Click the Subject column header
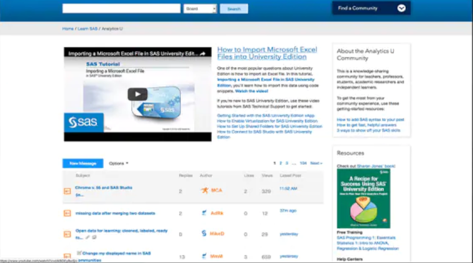Viewport: 473px width, 263px height. pyautogui.click(x=83, y=175)
